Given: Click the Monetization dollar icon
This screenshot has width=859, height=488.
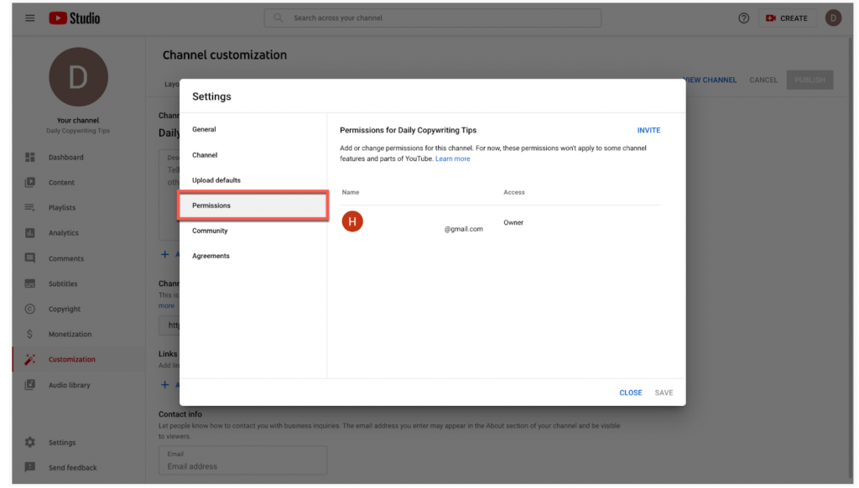Looking at the screenshot, I should click(x=29, y=334).
